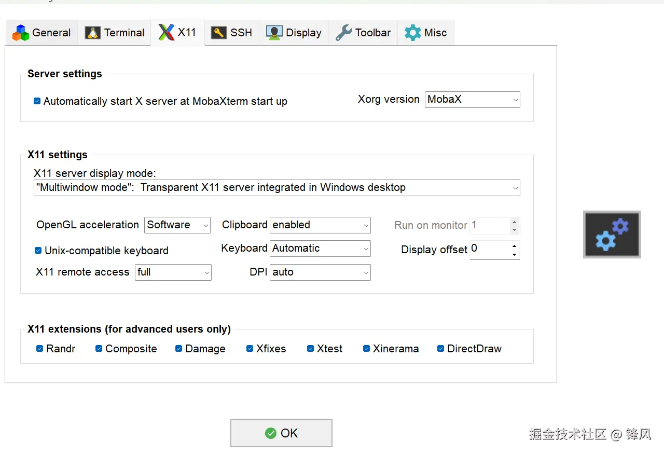Click the "Run on monitor" label
Screen dimensions: 664x454
pos(431,225)
